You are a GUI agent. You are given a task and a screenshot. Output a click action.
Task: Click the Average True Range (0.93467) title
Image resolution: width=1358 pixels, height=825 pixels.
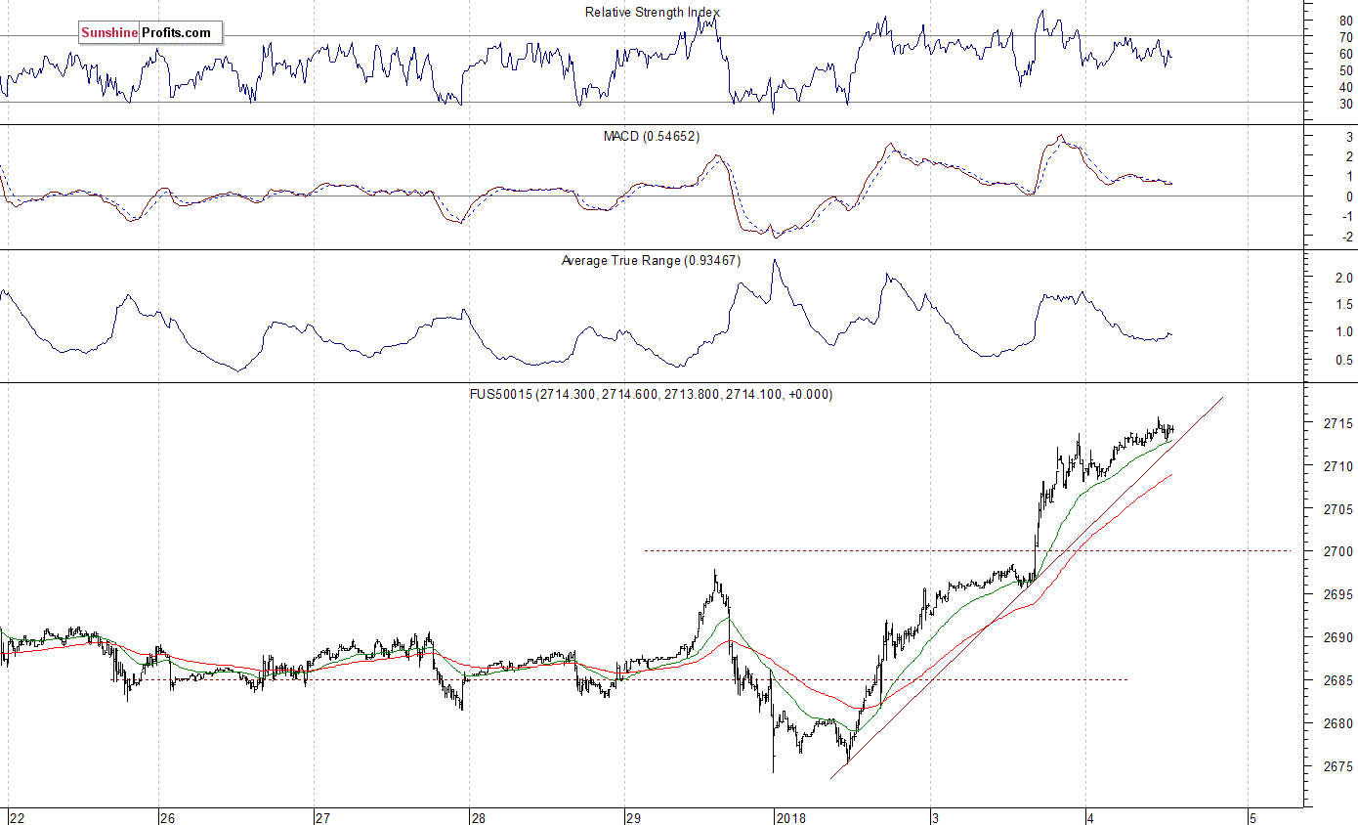[651, 261]
